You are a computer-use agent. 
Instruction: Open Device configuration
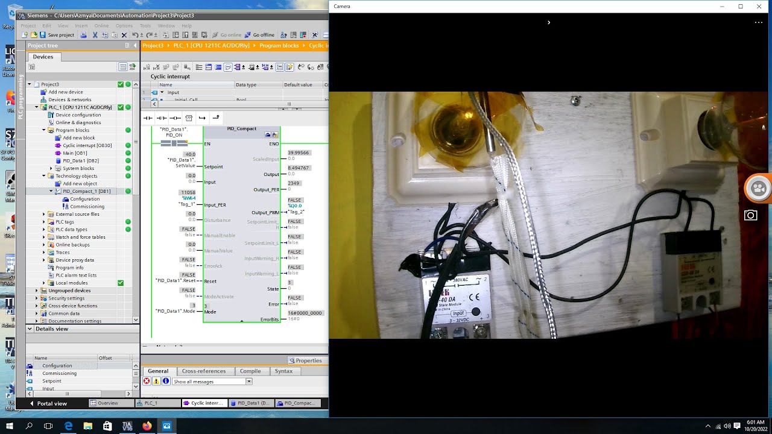click(x=78, y=115)
